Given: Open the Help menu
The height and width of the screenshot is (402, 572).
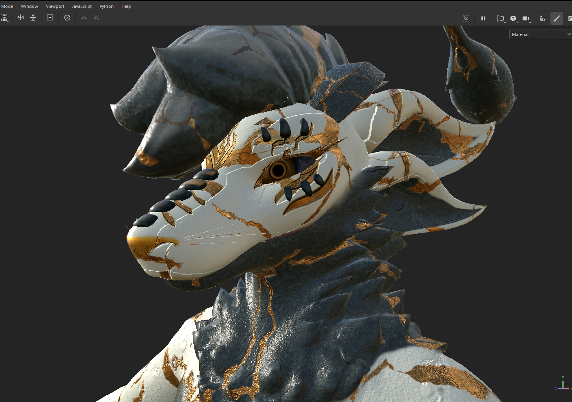Looking at the screenshot, I should coord(126,6).
